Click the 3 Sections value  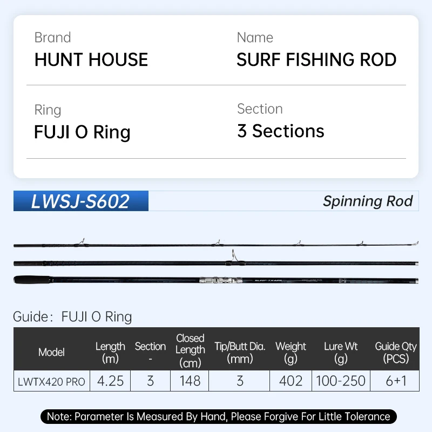click(x=281, y=131)
